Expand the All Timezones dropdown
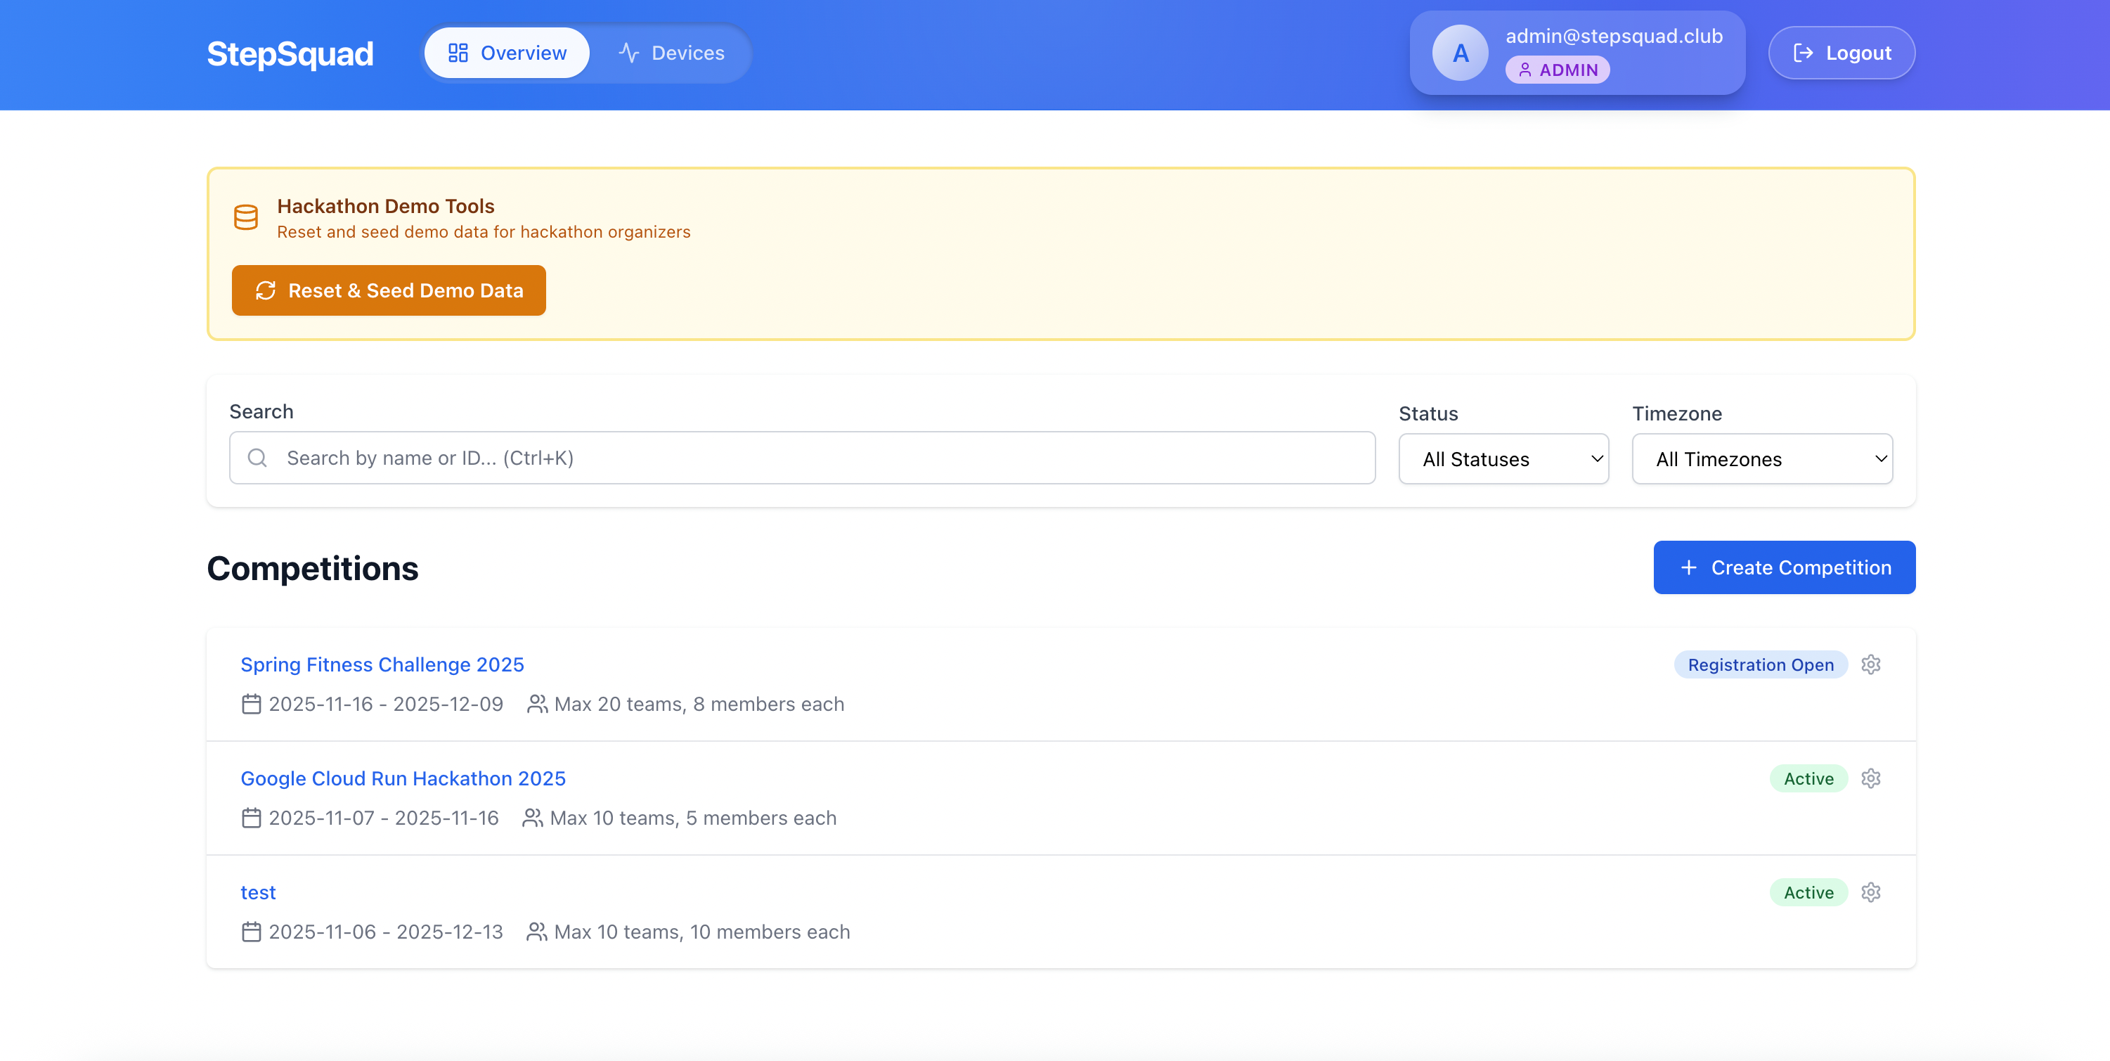 (1761, 459)
